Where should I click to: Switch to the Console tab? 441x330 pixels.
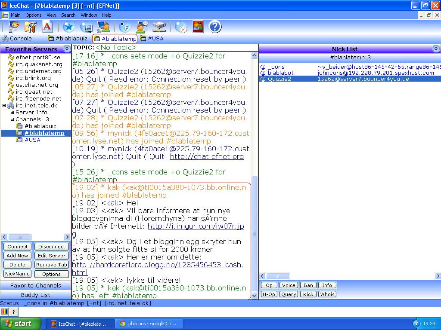coord(17,38)
